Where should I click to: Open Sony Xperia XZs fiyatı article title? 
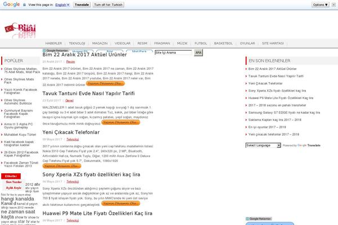91,174
